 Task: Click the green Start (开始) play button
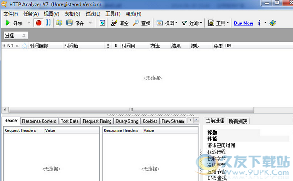click(8, 23)
